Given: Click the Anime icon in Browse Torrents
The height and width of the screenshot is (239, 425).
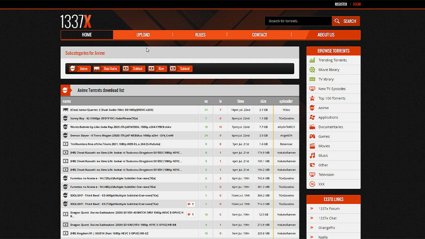Looking at the screenshot, I should [312, 108].
